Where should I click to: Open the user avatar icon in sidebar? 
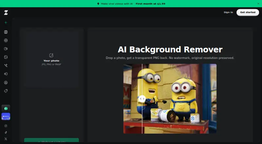[x=6, y=82]
